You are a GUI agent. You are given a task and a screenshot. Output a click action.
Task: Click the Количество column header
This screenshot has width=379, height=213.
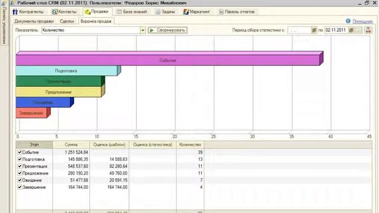pyautogui.click(x=190, y=144)
